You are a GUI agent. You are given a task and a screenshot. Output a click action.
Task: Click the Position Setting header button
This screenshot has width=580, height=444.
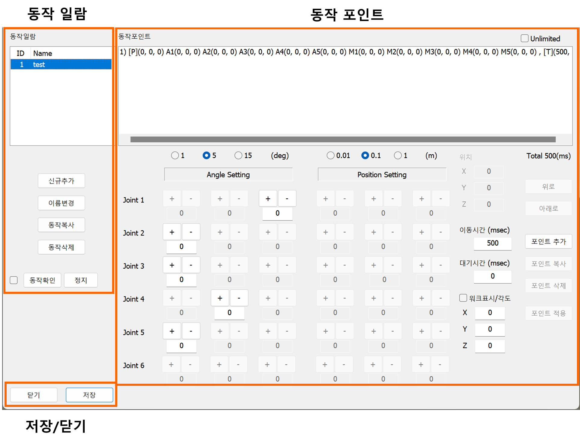pos(382,175)
